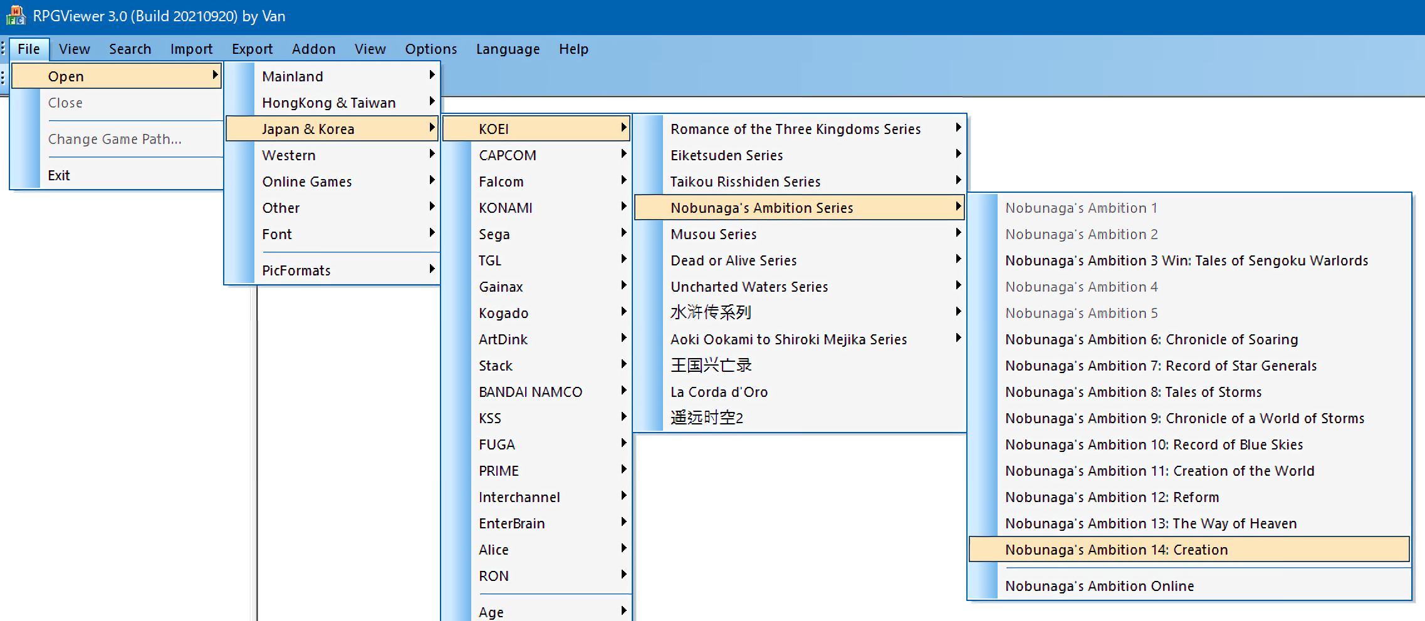
Task: Click the RPGViewer app icon in title bar
Action: 15,15
